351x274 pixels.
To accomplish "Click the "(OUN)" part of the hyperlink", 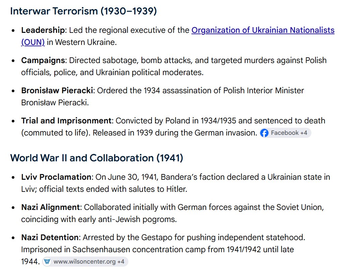I will coord(33,42).
